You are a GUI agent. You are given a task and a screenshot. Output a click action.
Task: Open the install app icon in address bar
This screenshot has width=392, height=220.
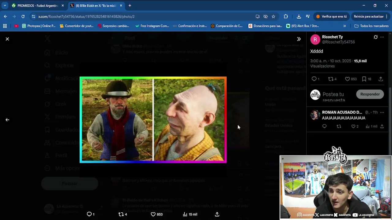point(258,16)
